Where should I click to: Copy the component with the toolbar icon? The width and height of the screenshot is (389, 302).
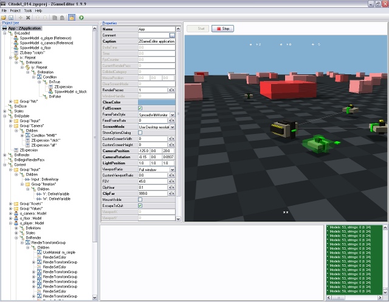55,18
